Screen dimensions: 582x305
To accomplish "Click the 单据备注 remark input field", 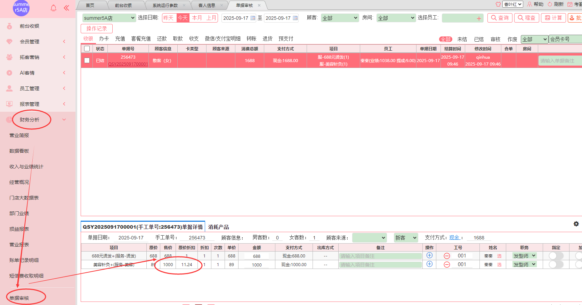I will 560,61.
